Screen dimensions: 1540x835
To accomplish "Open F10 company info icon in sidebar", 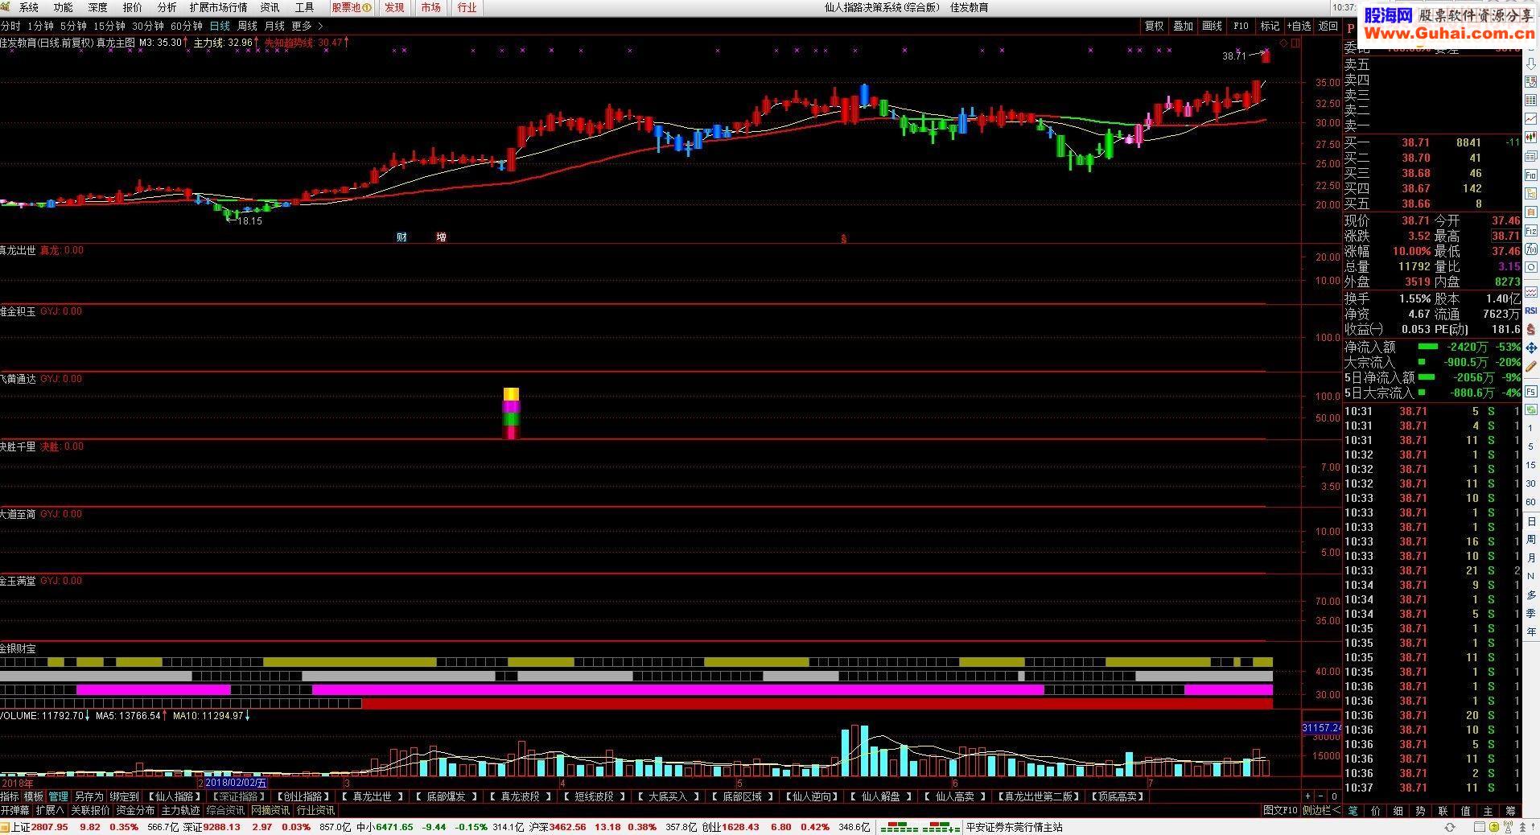I will point(1531,175).
